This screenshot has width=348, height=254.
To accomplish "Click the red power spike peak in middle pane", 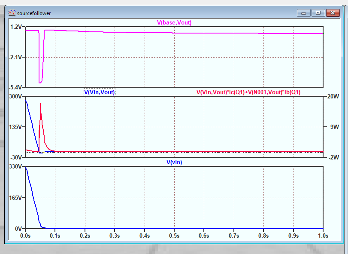I will pyautogui.click(x=40, y=104).
